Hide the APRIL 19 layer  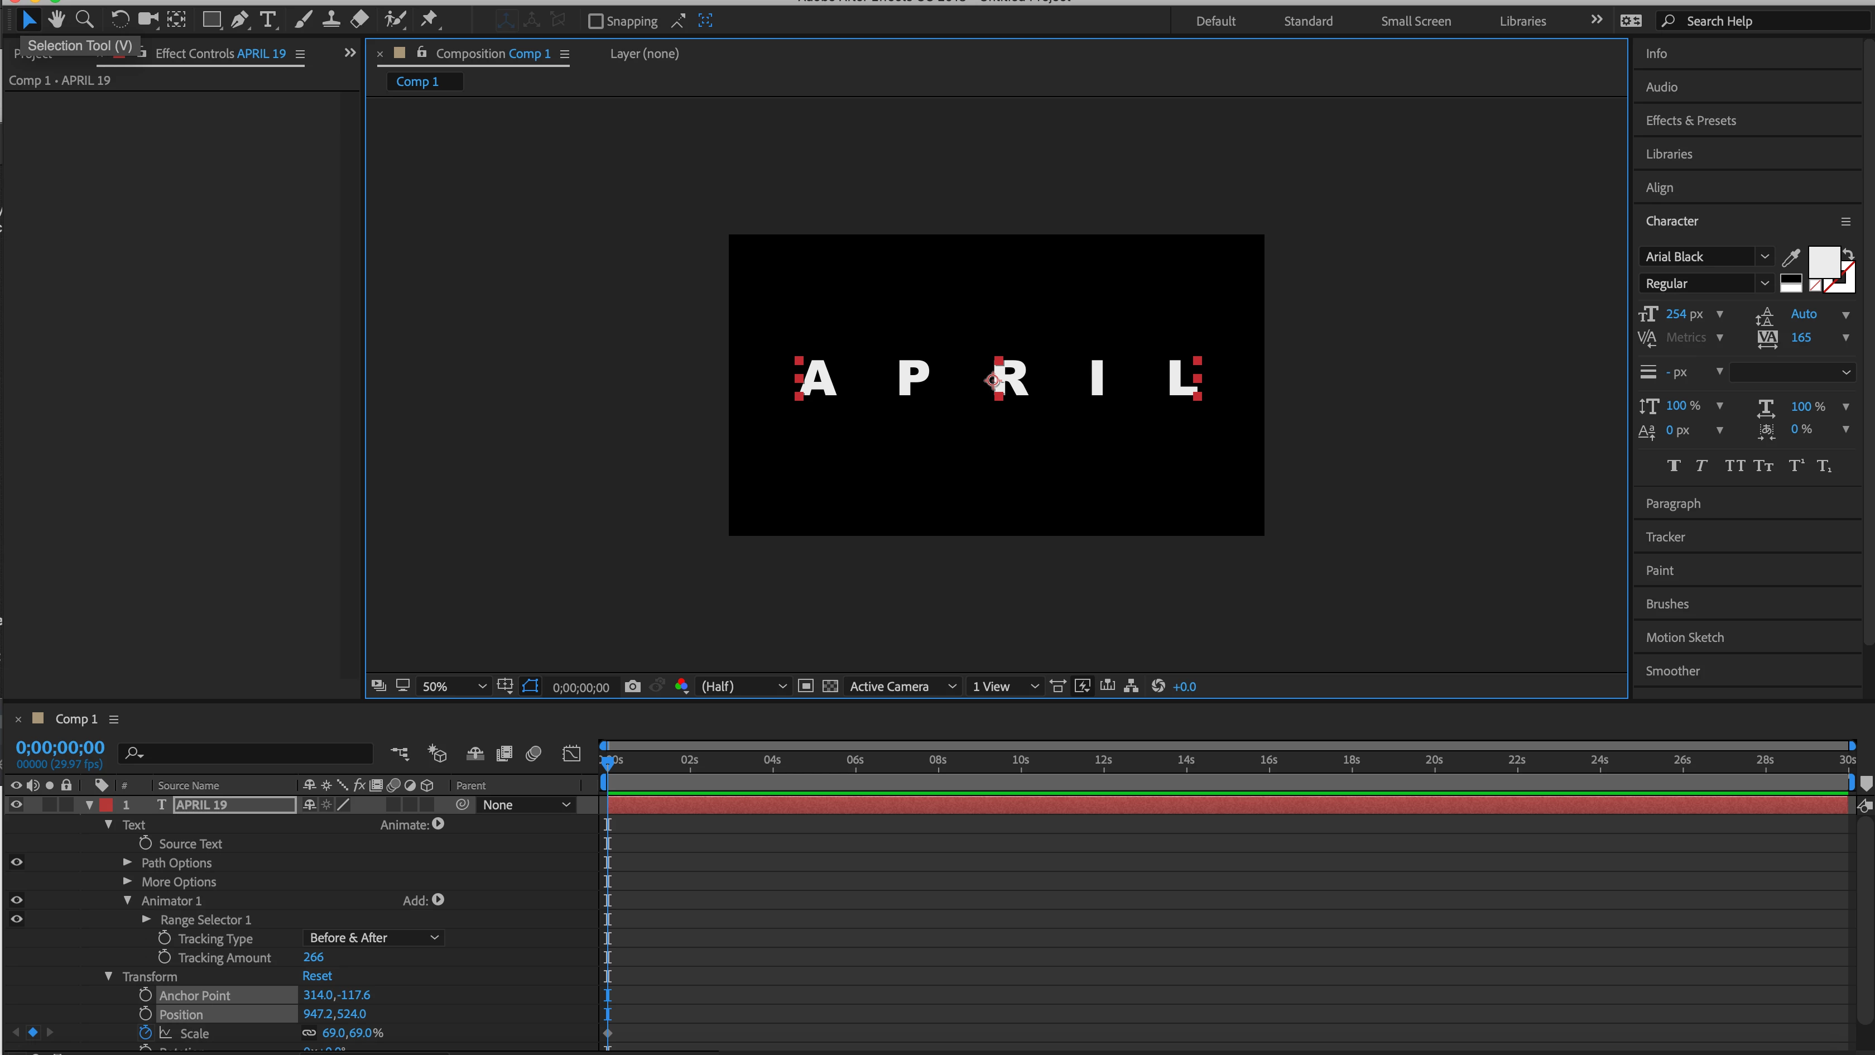(16, 804)
